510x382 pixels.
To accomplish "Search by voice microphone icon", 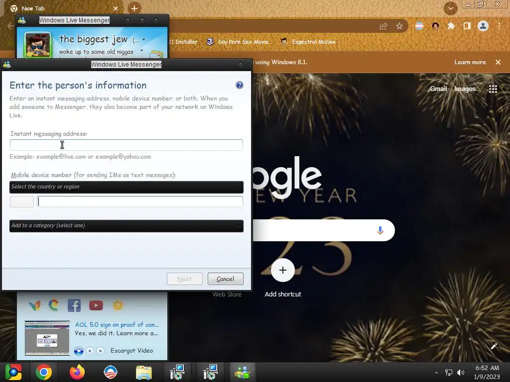I will point(380,230).
